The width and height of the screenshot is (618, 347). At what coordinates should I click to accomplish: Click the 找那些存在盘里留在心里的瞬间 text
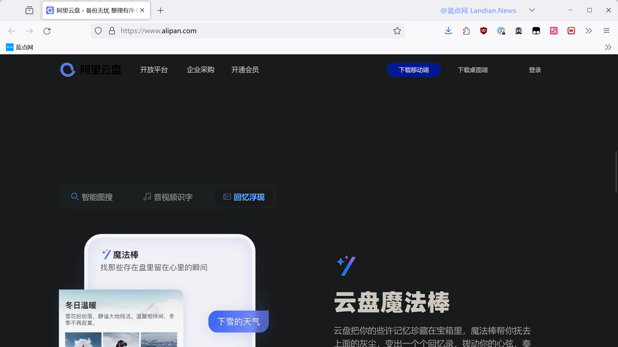[x=154, y=267]
